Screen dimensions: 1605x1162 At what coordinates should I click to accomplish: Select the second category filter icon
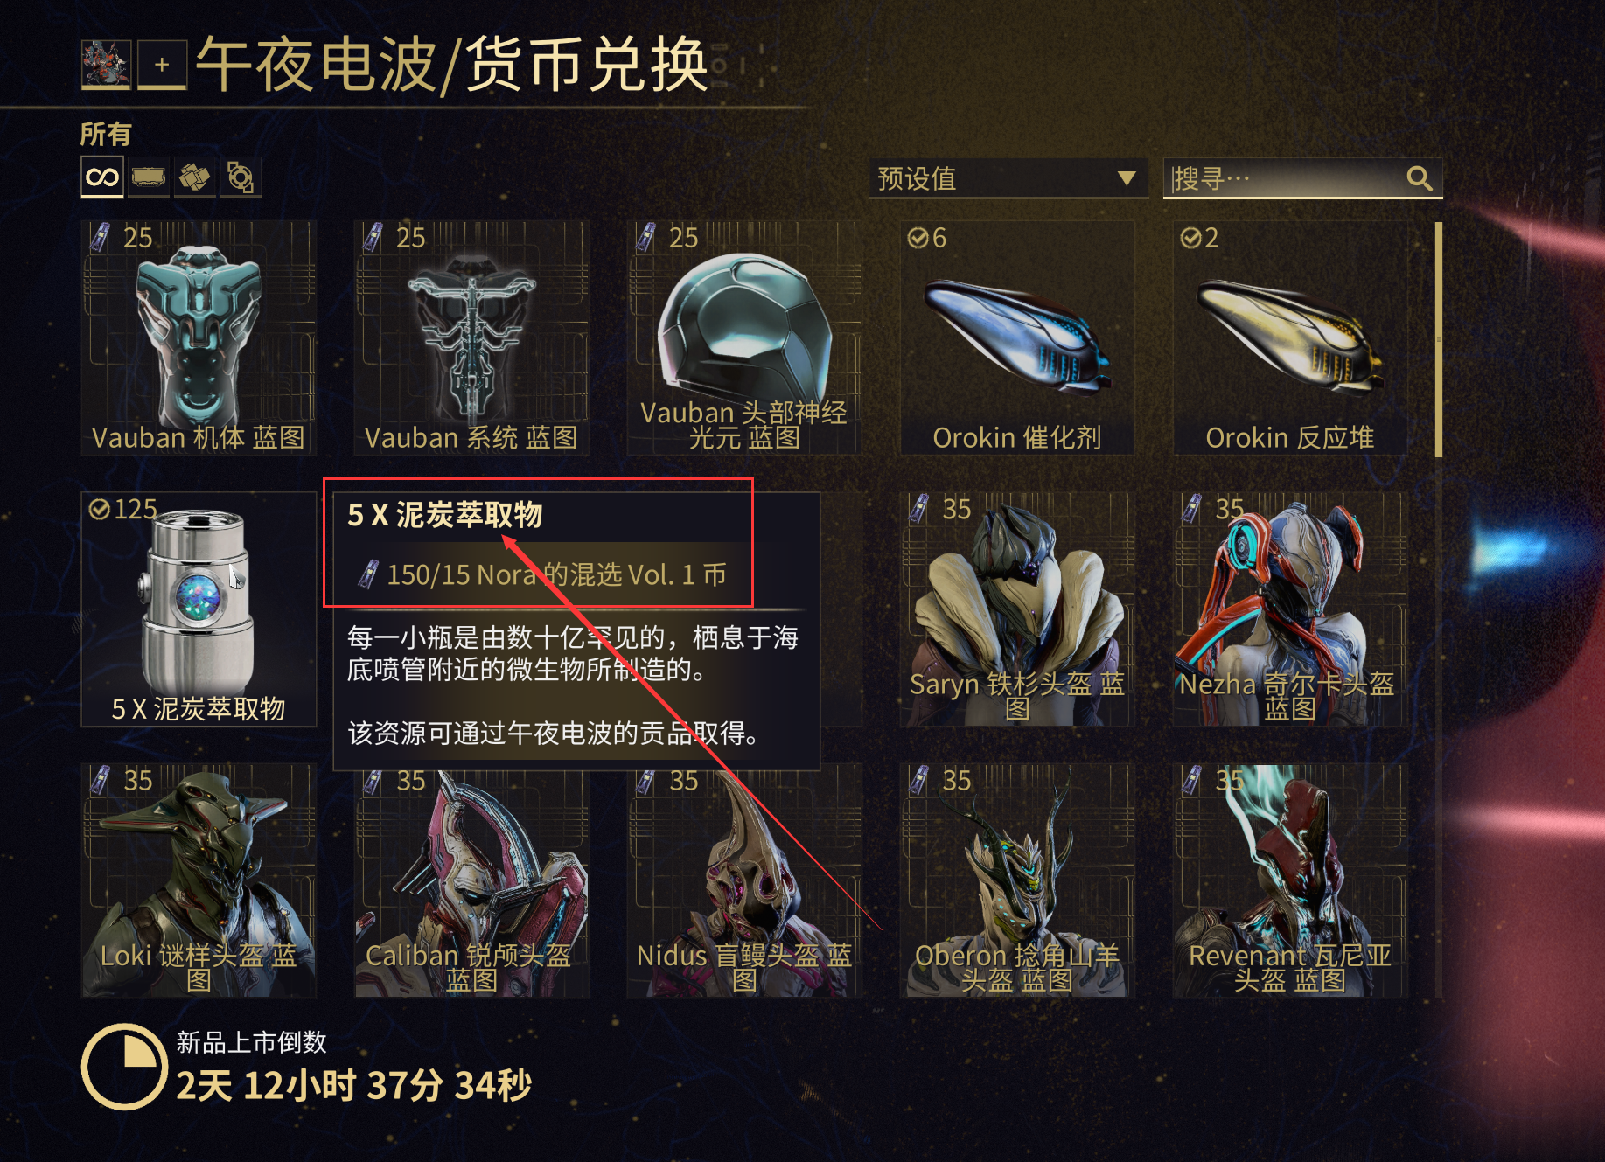[149, 177]
